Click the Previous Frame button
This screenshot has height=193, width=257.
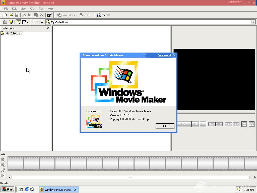point(212,124)
